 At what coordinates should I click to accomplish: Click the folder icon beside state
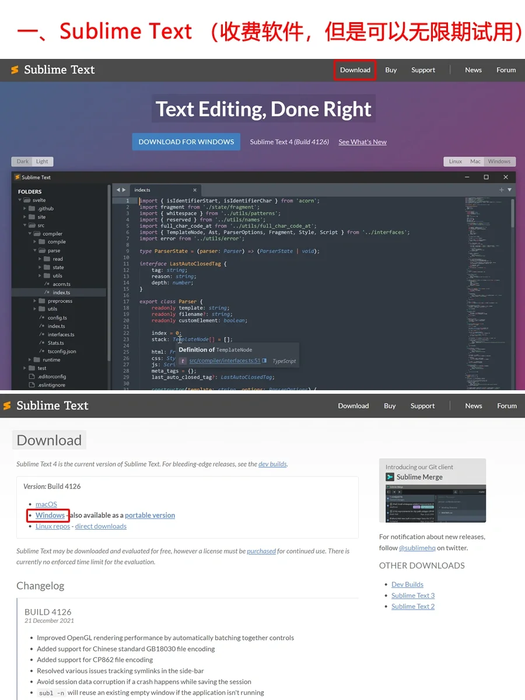click(x=47, y=267)
